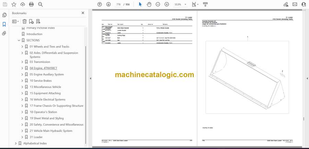Delete selected bookmark with trash icon
309x149 pixels.
click(24, 22)
